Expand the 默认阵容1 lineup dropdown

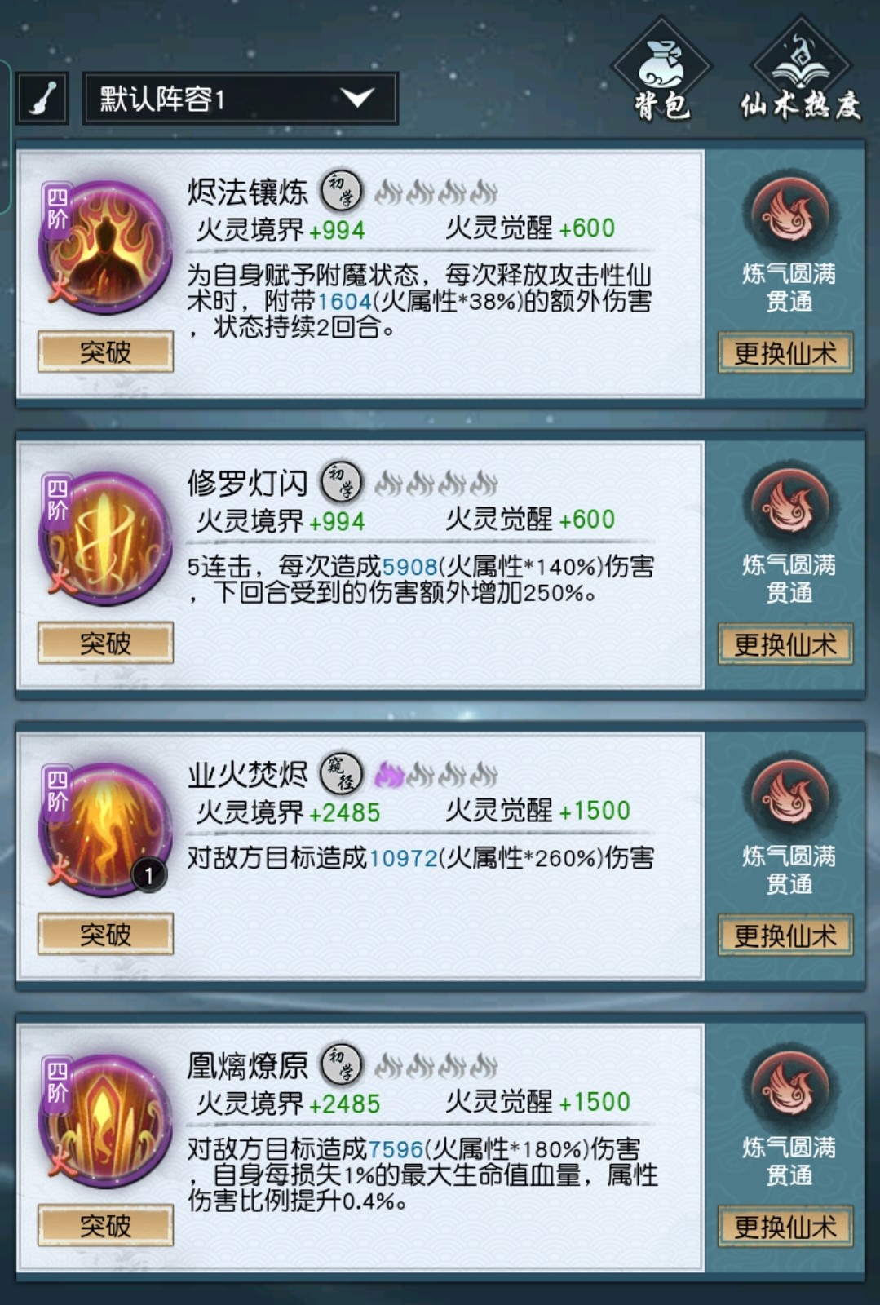[240, 99]
